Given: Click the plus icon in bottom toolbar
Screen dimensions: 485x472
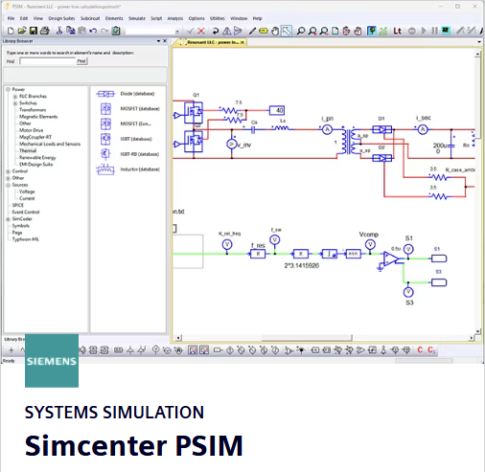Looking at the screenshot, I should click(12, 350).
